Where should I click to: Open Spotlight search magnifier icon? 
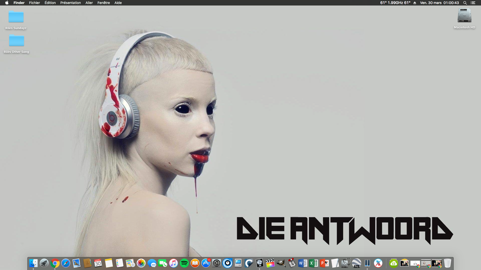pos(465,3)
